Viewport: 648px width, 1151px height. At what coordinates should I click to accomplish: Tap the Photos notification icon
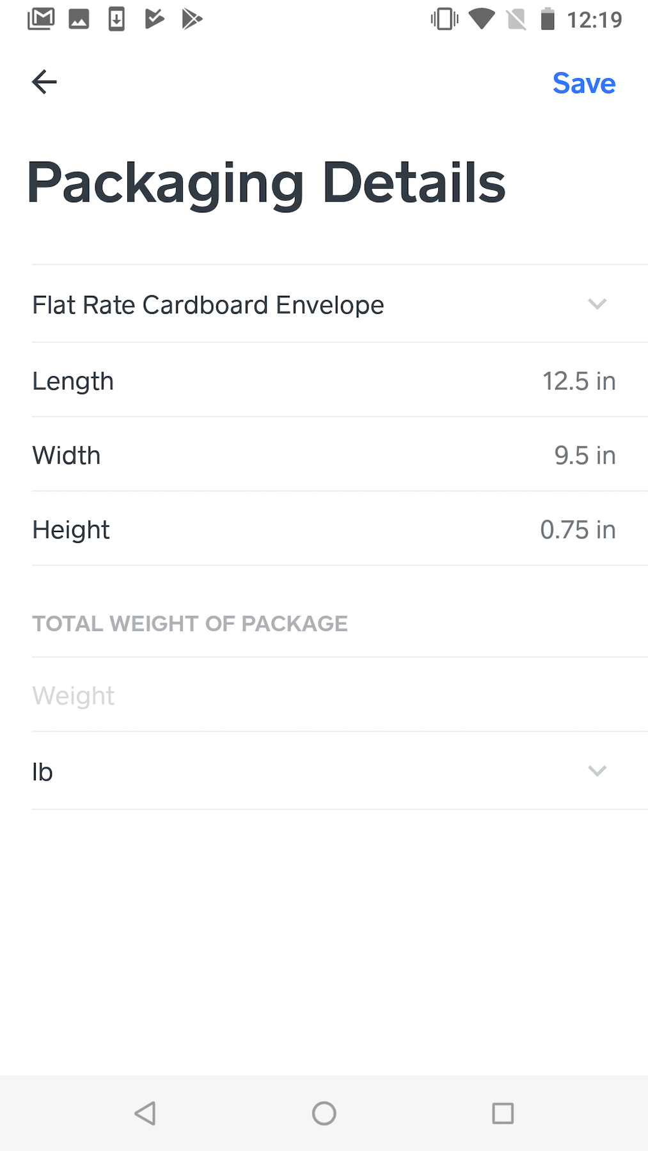(x=78, y=19)
